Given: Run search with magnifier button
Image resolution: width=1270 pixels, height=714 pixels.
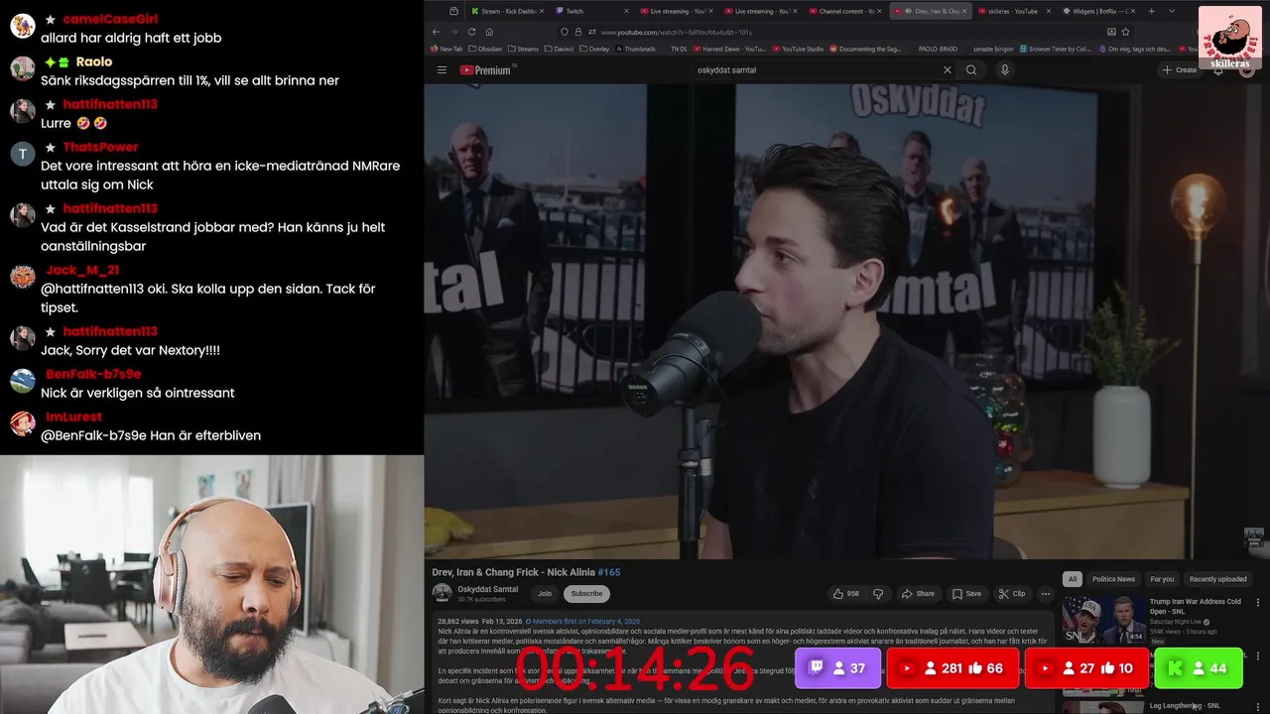Looking at the screenshot, I should [971, 69].
